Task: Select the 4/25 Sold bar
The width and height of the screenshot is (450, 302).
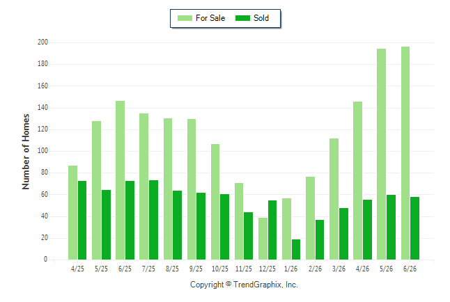Action: [82, 221]
